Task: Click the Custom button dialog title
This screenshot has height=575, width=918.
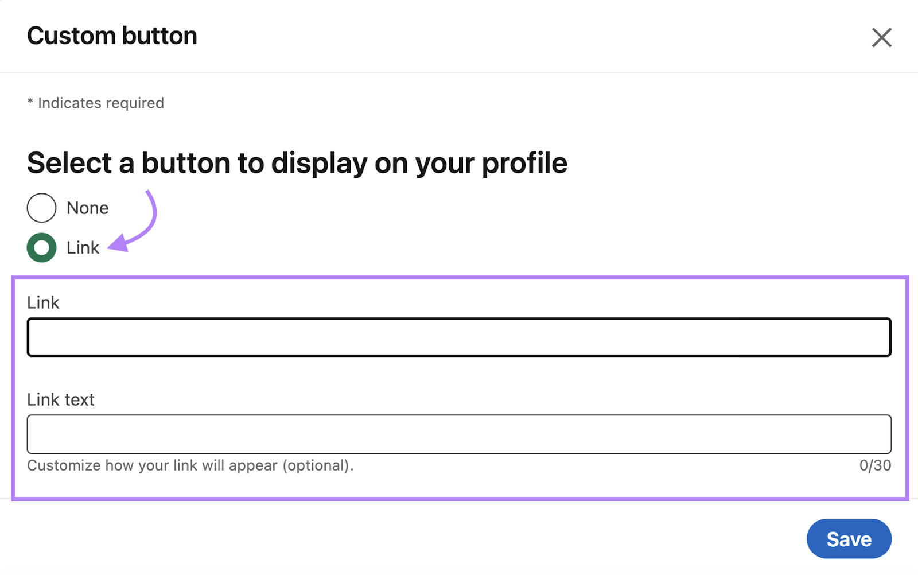Action: (112, 36)
